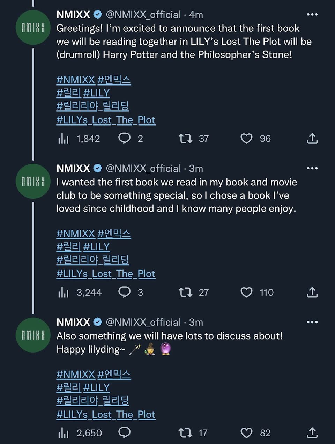View analytics for tweet with 1,842 views
The image size is (335, 444).
point(64,139)
